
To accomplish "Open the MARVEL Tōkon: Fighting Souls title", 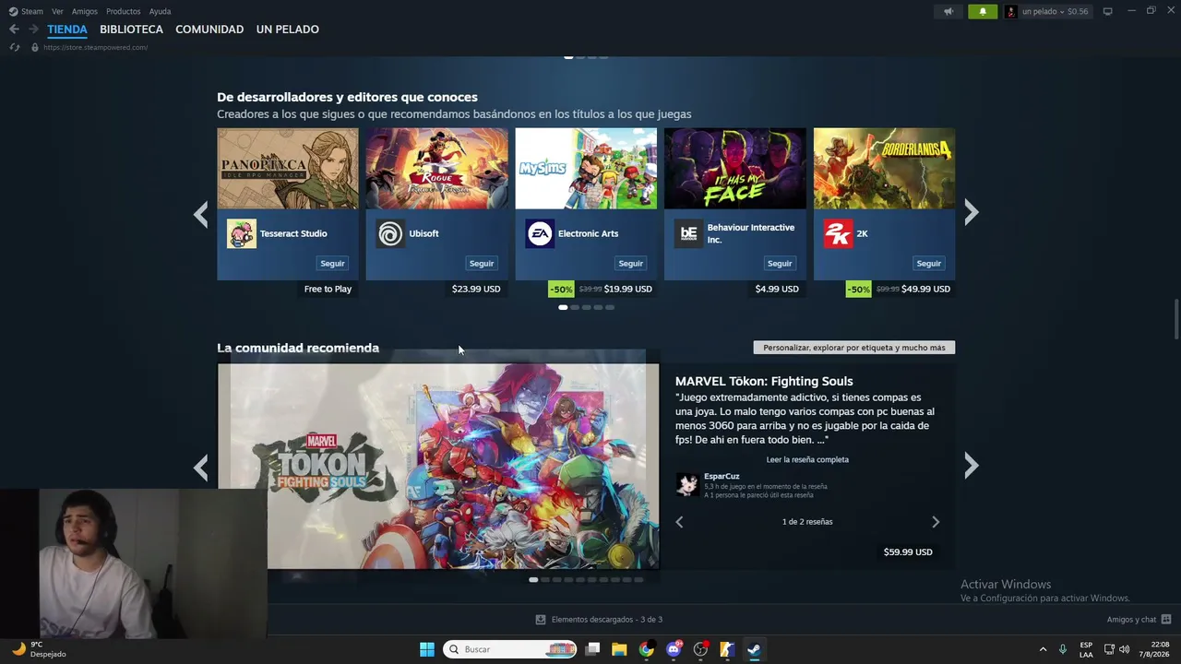I will click(764, 382).
